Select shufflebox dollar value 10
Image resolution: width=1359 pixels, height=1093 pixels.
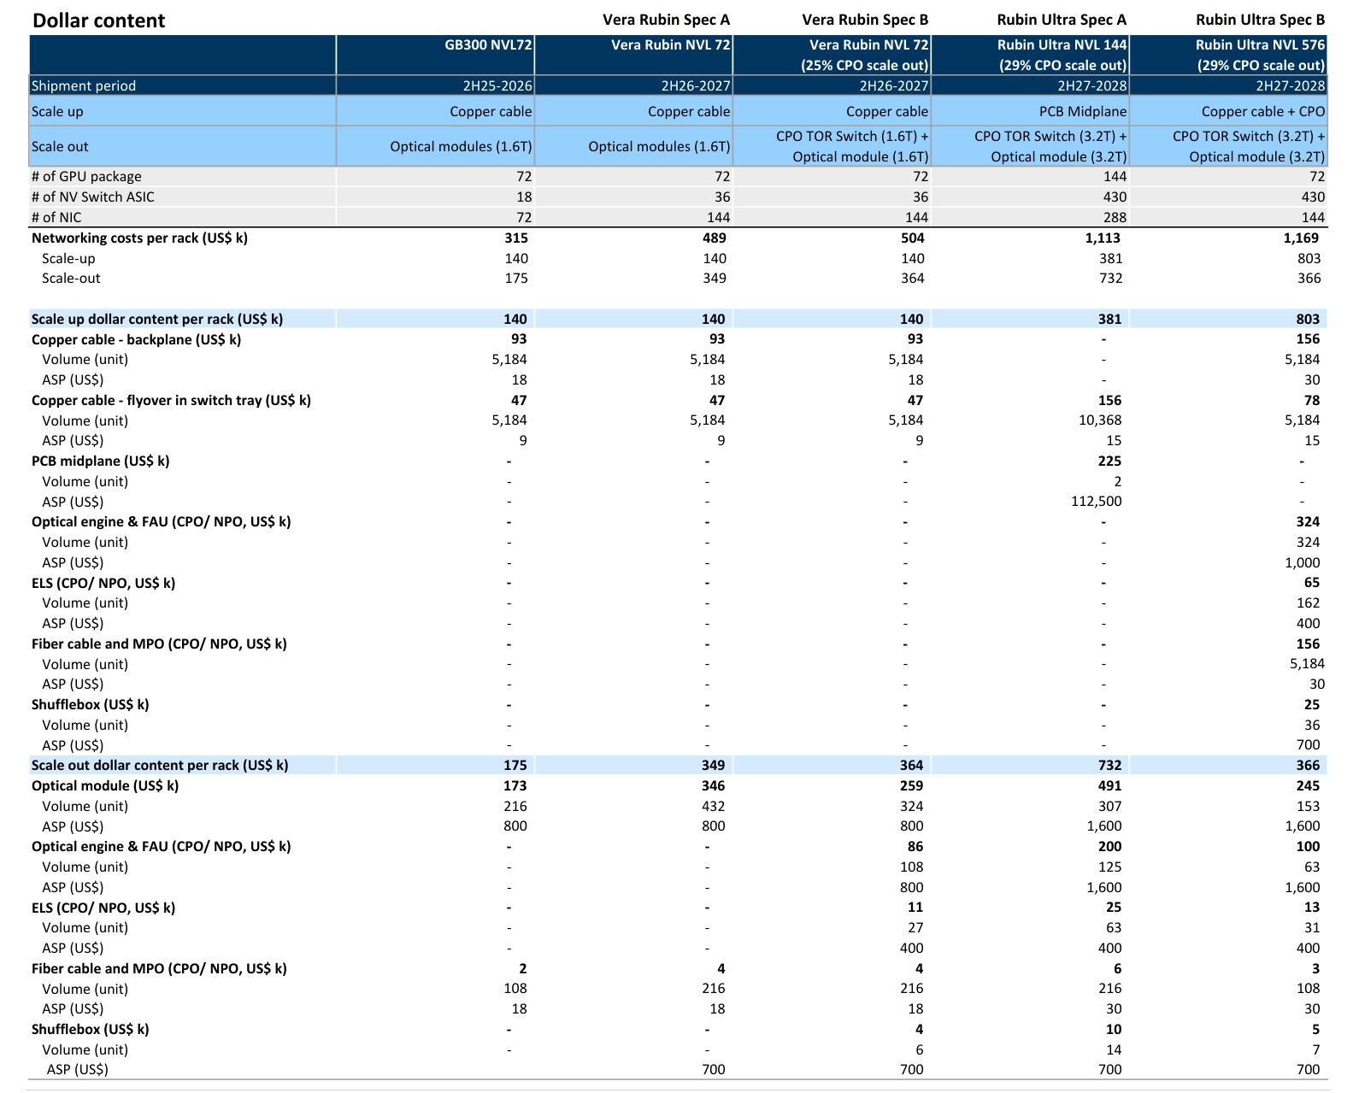click(1114, 1029)
